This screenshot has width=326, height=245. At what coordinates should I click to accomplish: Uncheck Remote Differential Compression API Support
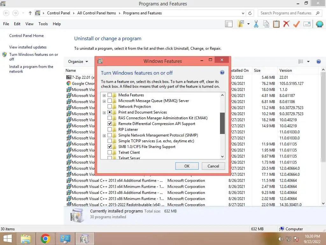(110, 124)
